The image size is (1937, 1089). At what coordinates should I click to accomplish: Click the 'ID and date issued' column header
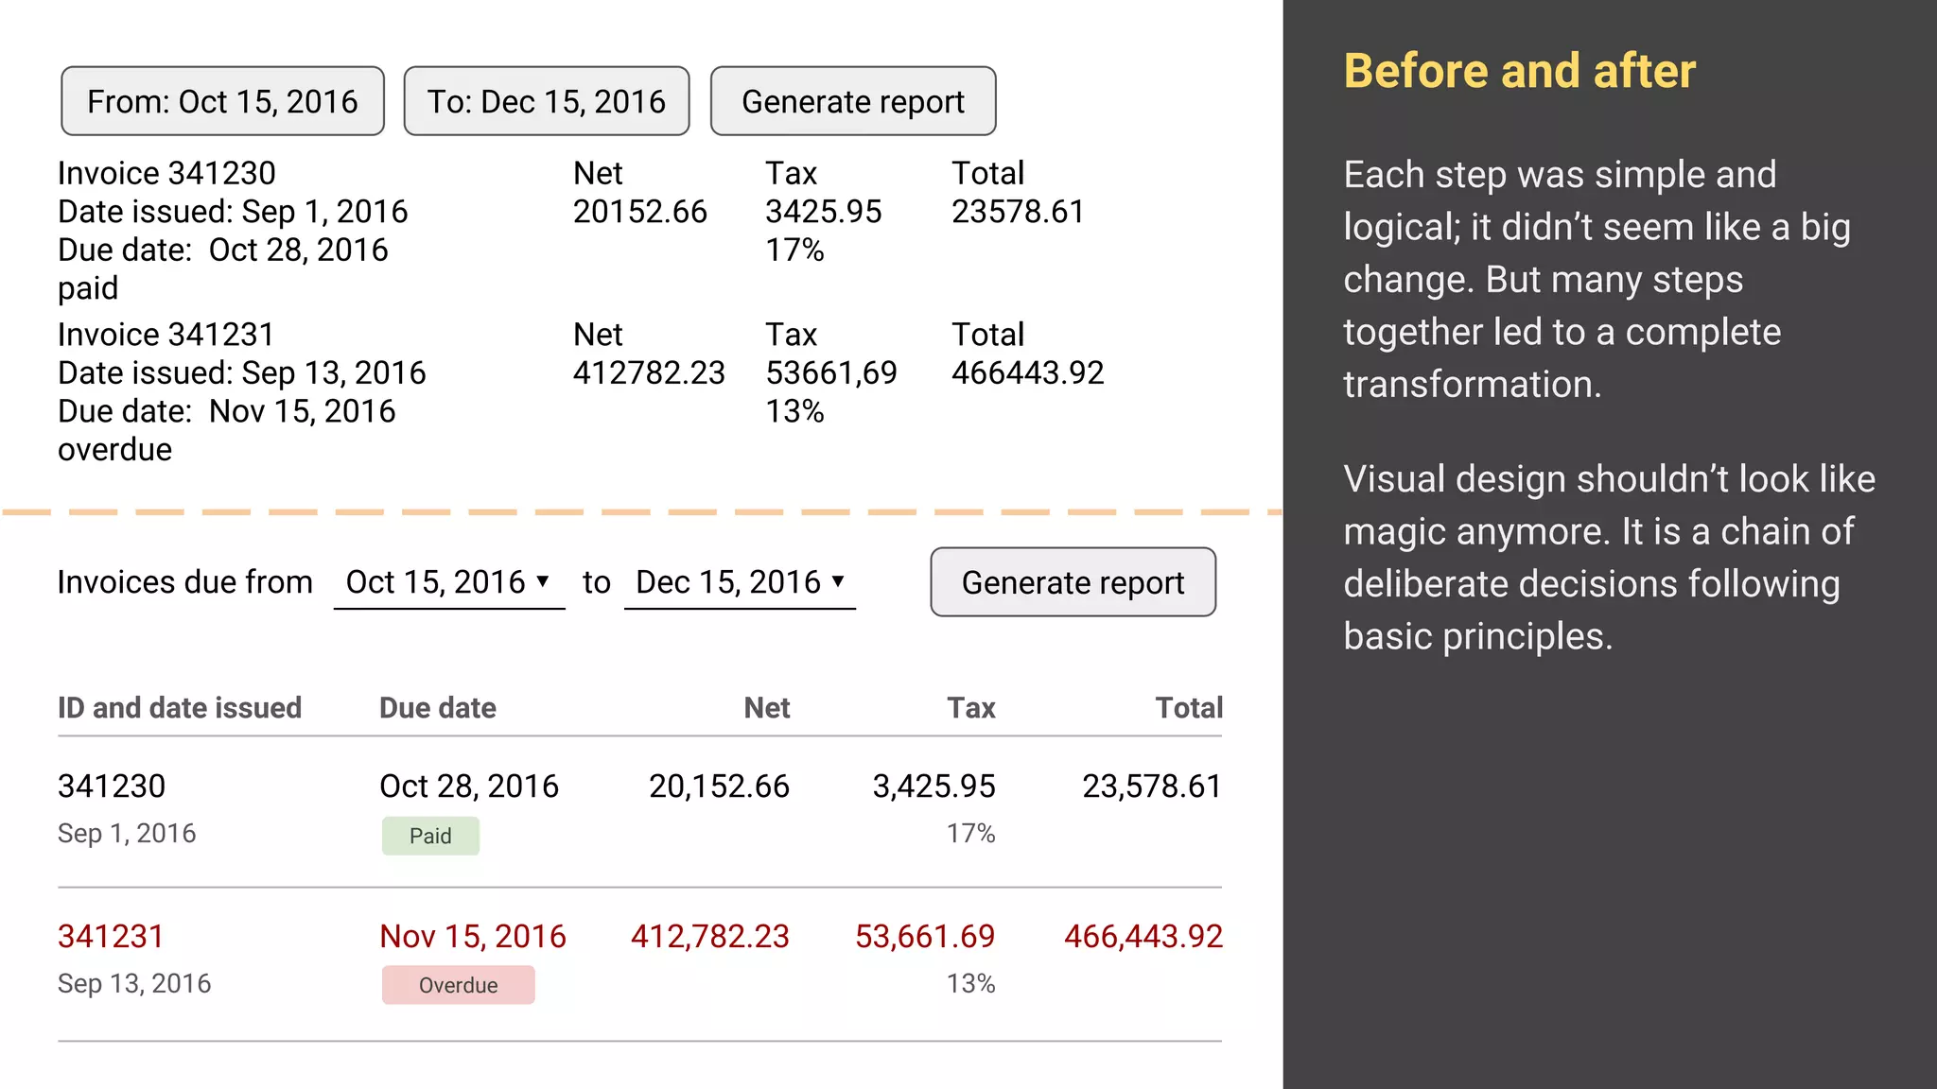pyautogui.click(x=180, y=708)
